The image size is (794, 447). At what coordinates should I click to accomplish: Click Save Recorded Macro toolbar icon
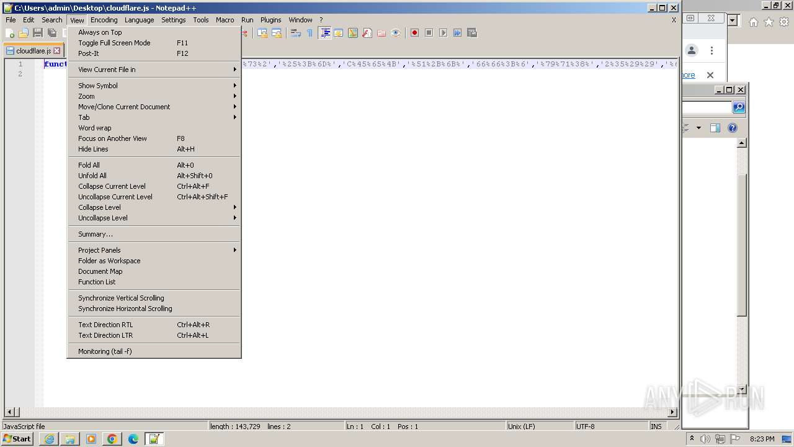point(472,33)
